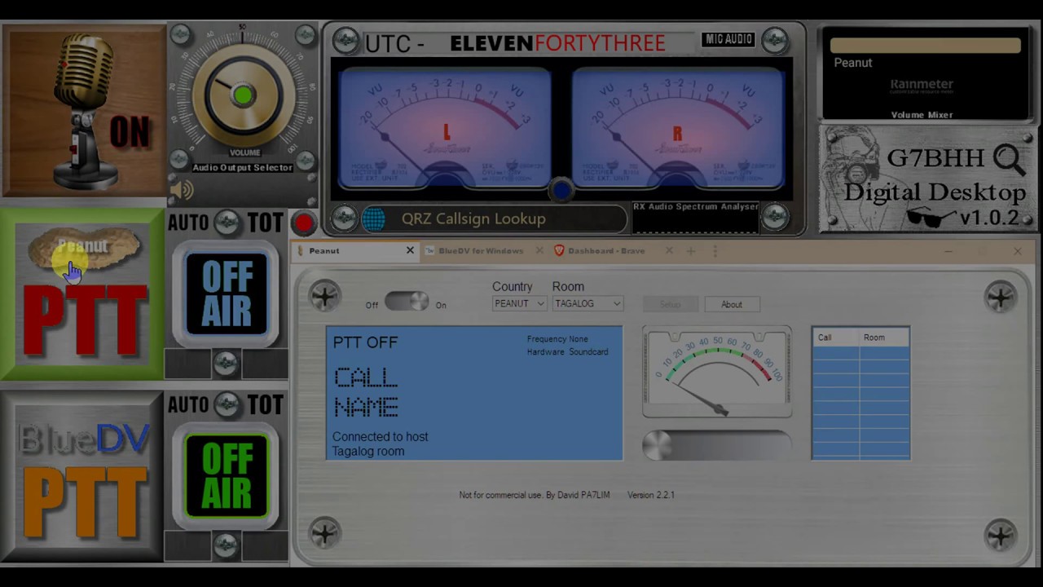Click the gold VOLUME knob
1043x587 pixels.
point(242,96)
